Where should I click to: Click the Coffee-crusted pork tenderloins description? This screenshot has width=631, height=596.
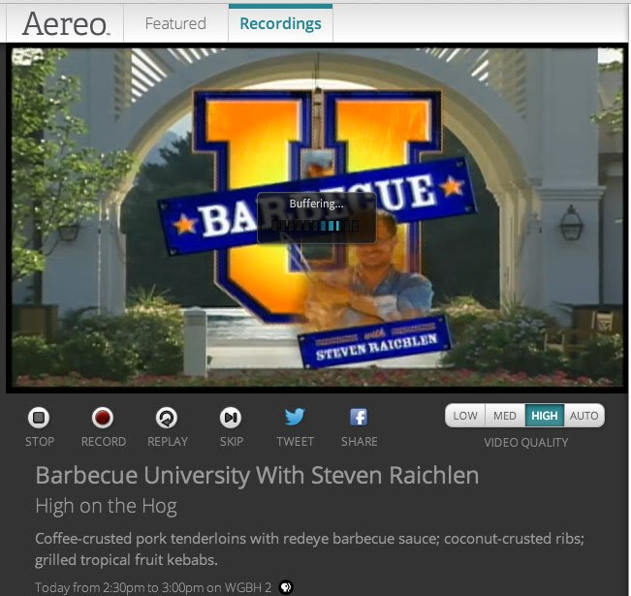click(x=309, y=549)
